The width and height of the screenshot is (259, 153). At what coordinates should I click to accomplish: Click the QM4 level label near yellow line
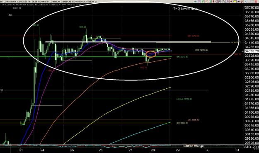(182, 123)
